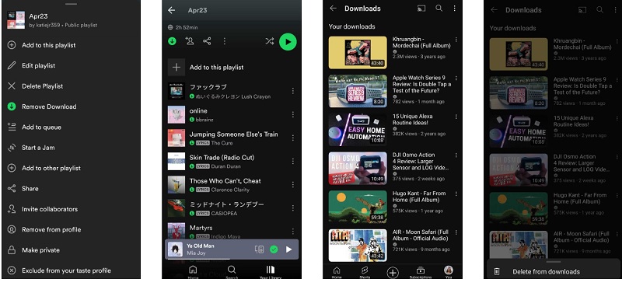Open the overflow menu in Downloads header
This screenshot has width=622, height=286.
click(455, 9)
